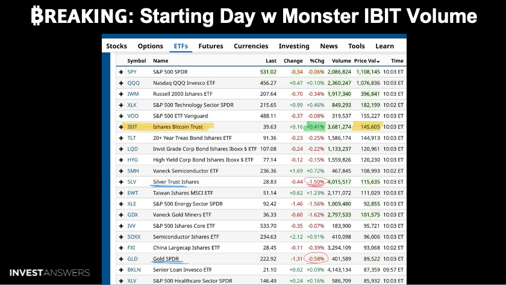Open the GDX symbol link
The width and height of the screenshot is (506, 285).
pyautogui.click(x=133, y=215)
